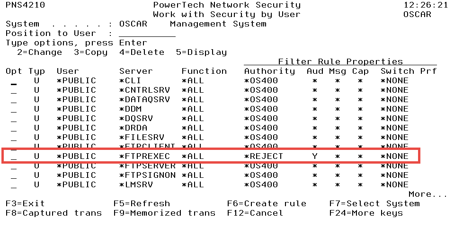Image resolution: width=454 pixels, height=227 pixels.
Task: Click the Opt field for *DDM row
Action: pyautogui.click(x=14, y=109)
